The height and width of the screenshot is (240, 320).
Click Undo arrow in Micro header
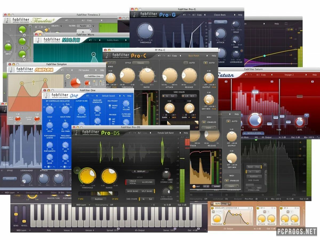click(90, 40)
